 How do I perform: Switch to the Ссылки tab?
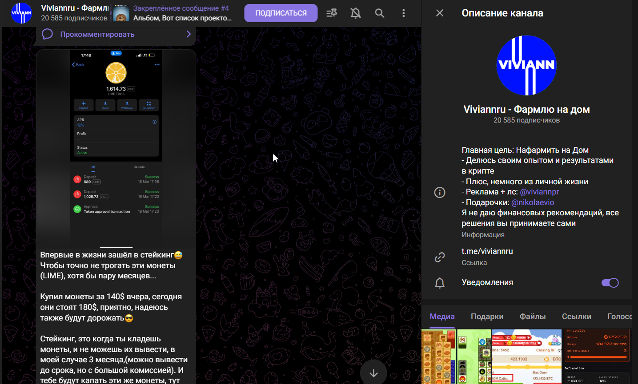(x=577, y=317)
